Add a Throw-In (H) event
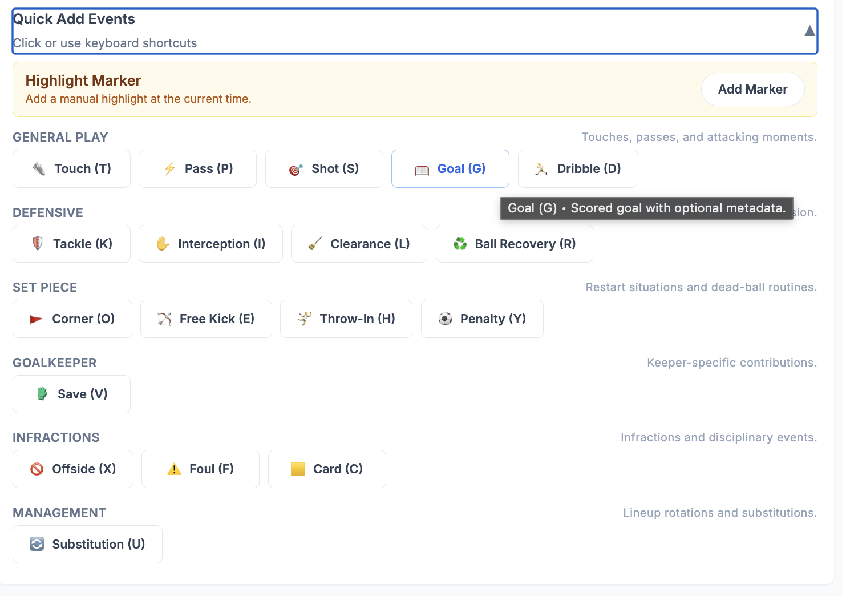The image size is (842, 596). tap(346, 319)
